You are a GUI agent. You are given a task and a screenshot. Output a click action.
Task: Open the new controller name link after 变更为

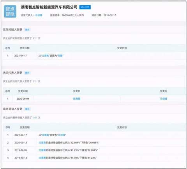click(60, 56)
